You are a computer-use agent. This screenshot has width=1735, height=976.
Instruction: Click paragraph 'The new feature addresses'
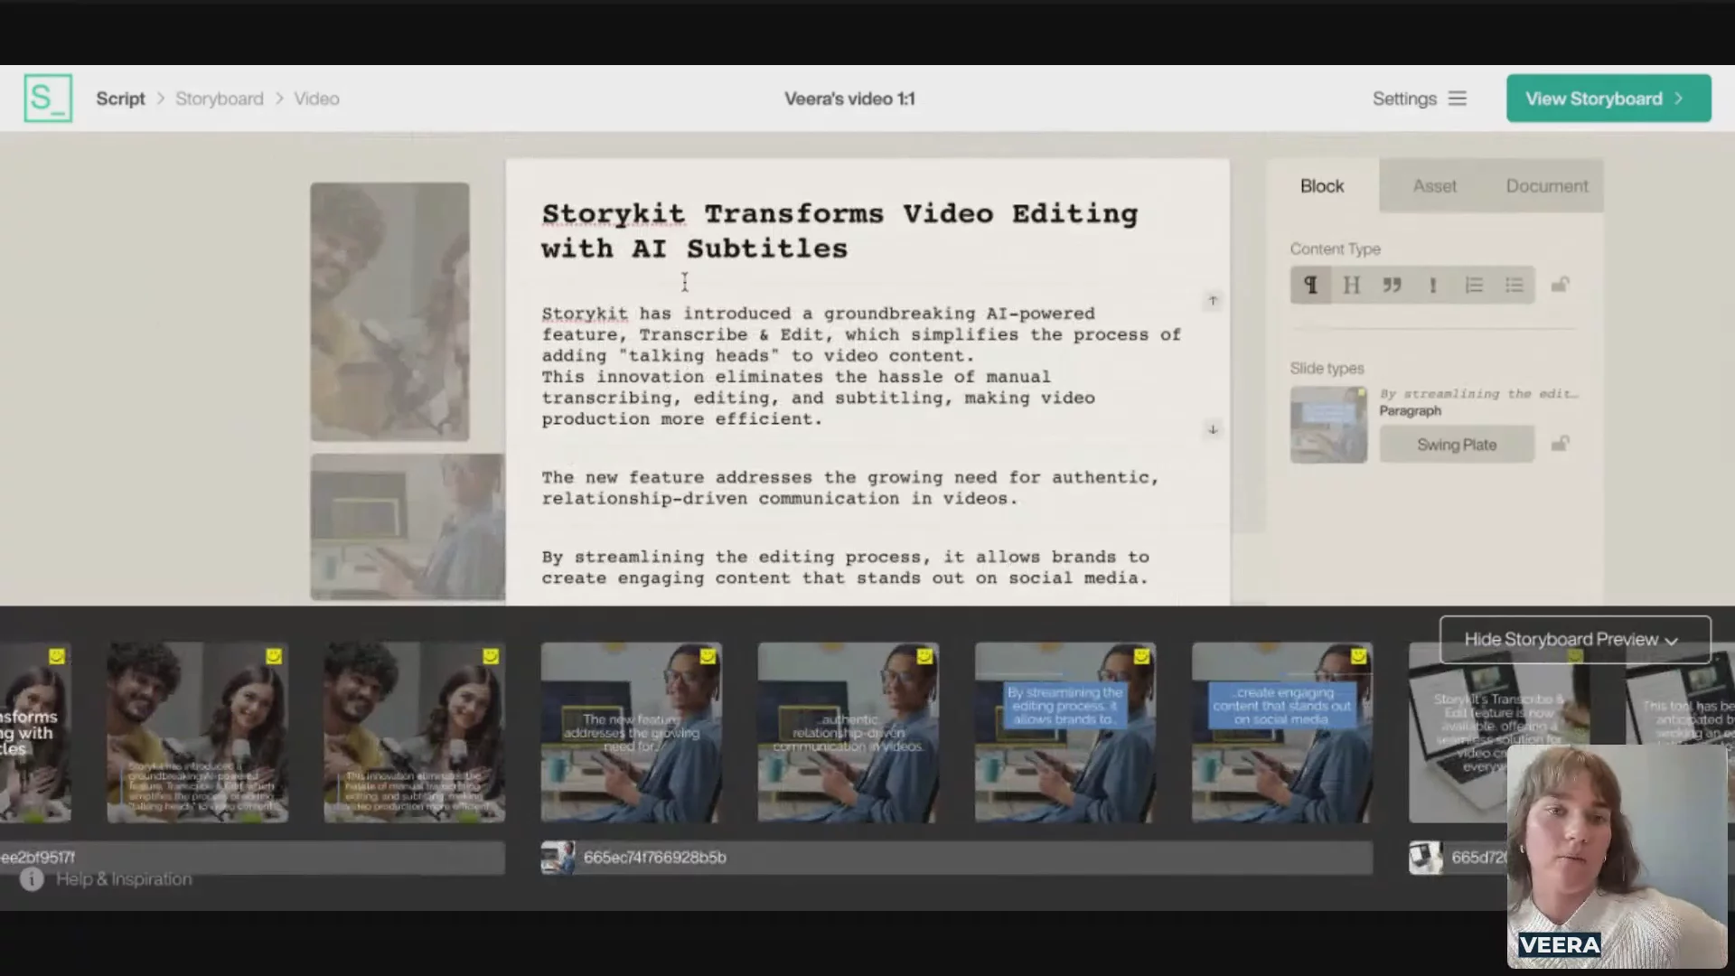[850, 488]
